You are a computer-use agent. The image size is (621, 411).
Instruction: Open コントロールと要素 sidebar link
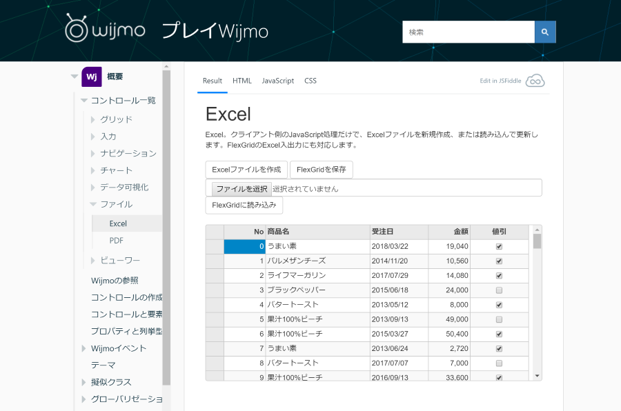point(126,314)
